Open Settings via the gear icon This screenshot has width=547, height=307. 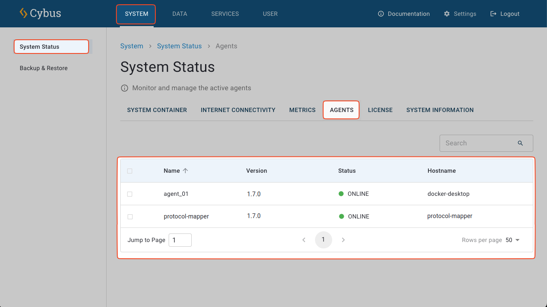pos(447,14)
